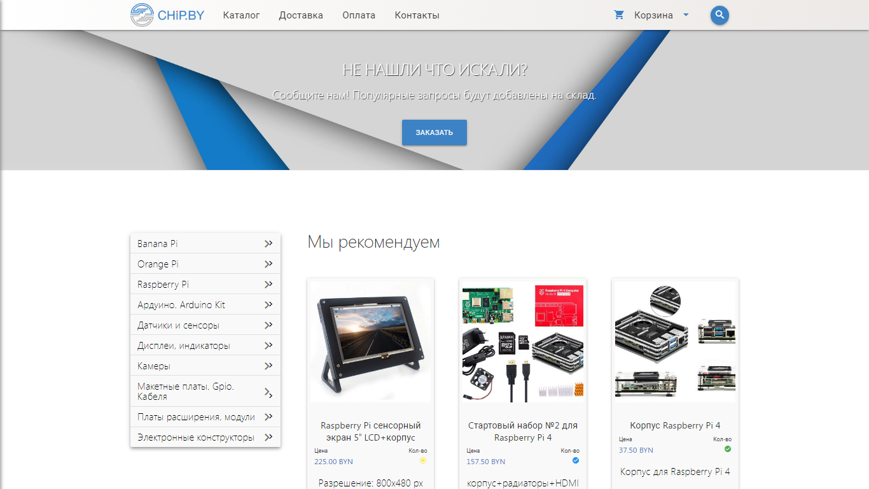Click the blue stock checkmark for starter kit
Viewport: 869px width, 489px height.
(576, 460)
